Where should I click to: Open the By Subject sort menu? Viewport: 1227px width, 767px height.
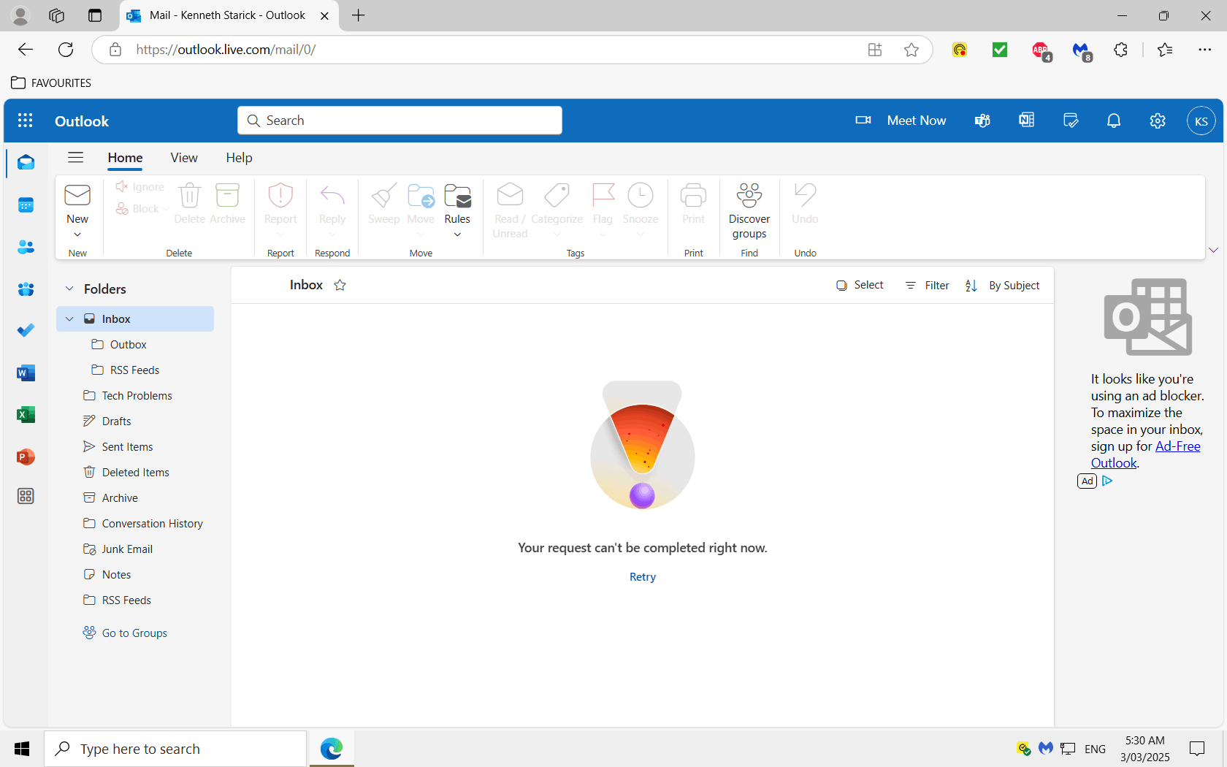click(1003, 286)
